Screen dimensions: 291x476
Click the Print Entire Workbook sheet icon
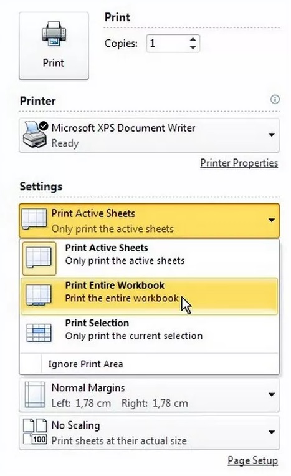click(39, 294)
